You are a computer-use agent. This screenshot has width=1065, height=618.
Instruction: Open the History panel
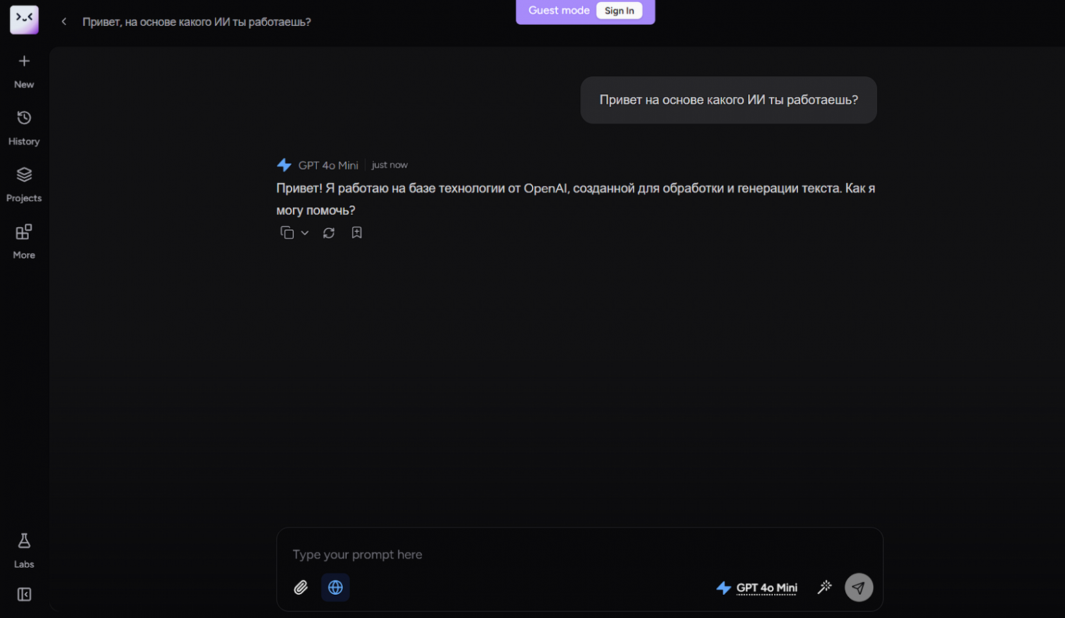[x=24, y=128]
